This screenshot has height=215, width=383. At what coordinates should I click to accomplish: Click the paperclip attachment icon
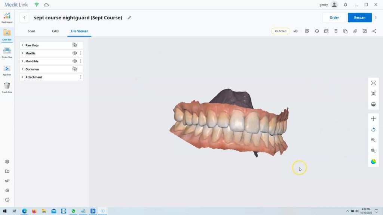click(355, 31)
